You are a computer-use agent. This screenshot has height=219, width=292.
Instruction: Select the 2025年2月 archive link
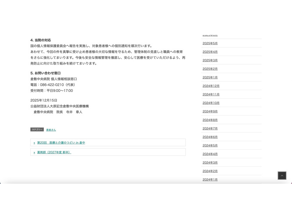210,69
